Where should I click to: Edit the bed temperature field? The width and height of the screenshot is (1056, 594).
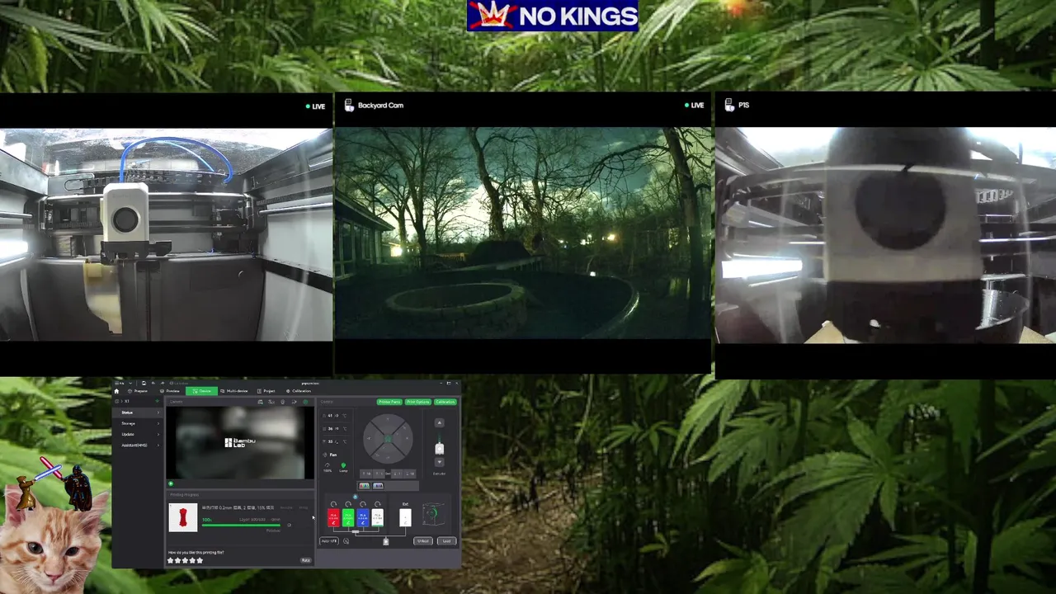333,429
